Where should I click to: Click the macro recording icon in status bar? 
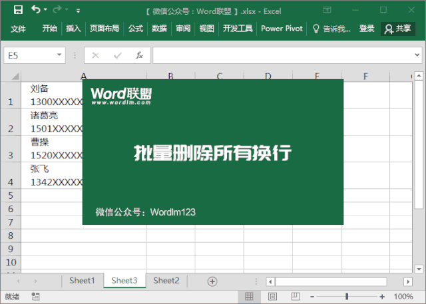click(35, 297)
